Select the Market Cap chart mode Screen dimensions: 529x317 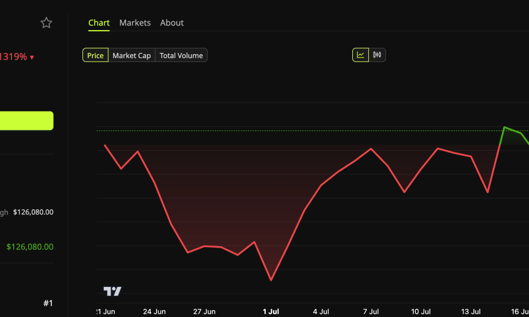pyautogui.click(x=132, y=55)
